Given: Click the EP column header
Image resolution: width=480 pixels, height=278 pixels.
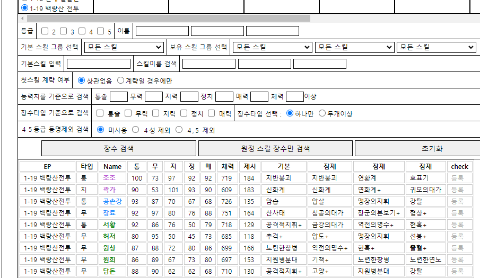Looking at the screenshot, I should 47,166.
